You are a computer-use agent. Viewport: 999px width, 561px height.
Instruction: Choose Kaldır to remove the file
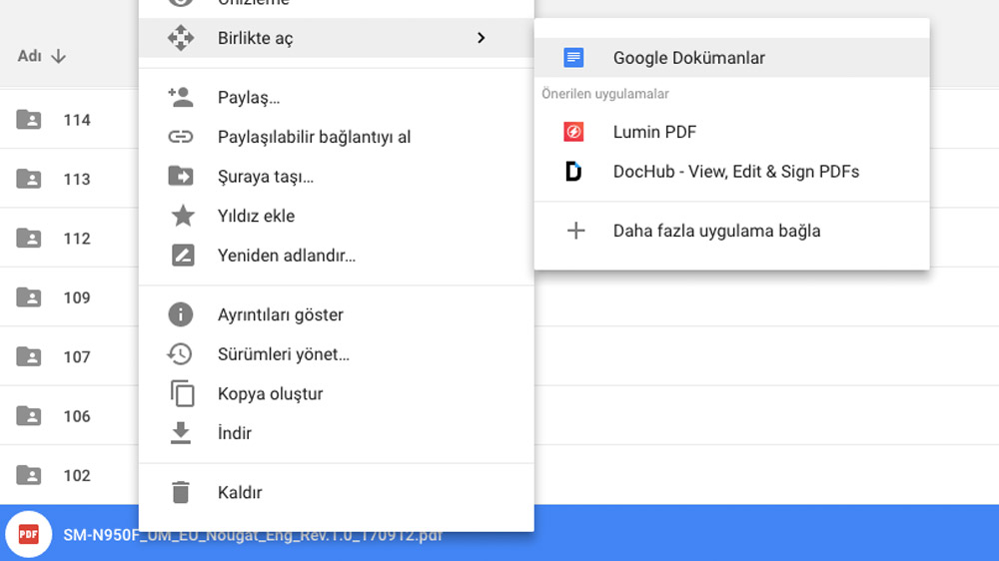coord(336,492)
